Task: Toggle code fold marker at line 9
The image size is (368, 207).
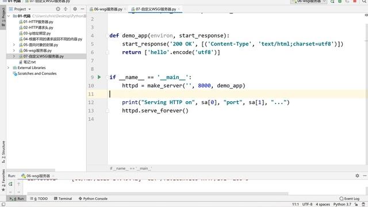Action: click(x=108, y=77)
